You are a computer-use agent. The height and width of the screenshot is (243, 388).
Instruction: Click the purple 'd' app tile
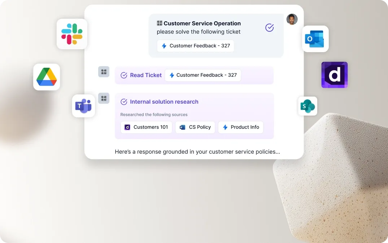click(x=334, y=75)
